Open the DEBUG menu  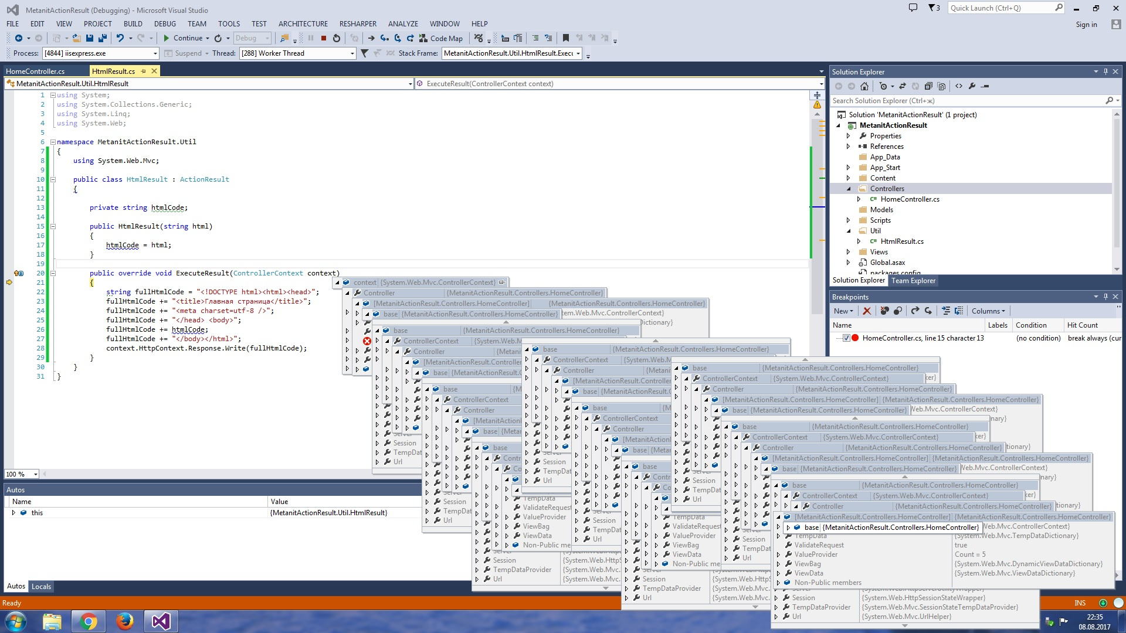pos(165,24)
